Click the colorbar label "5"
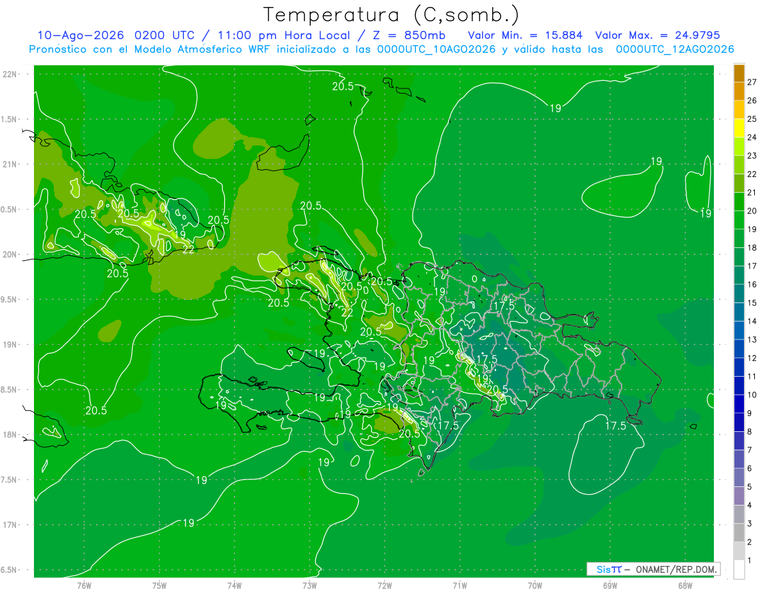The image size is (769, 594). pyautogui.click(x=750, y=487)
